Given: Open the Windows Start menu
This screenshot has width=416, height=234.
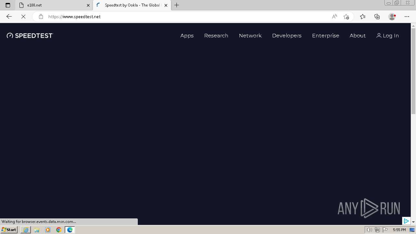Looking at the screenshot, I should point(9,230).
